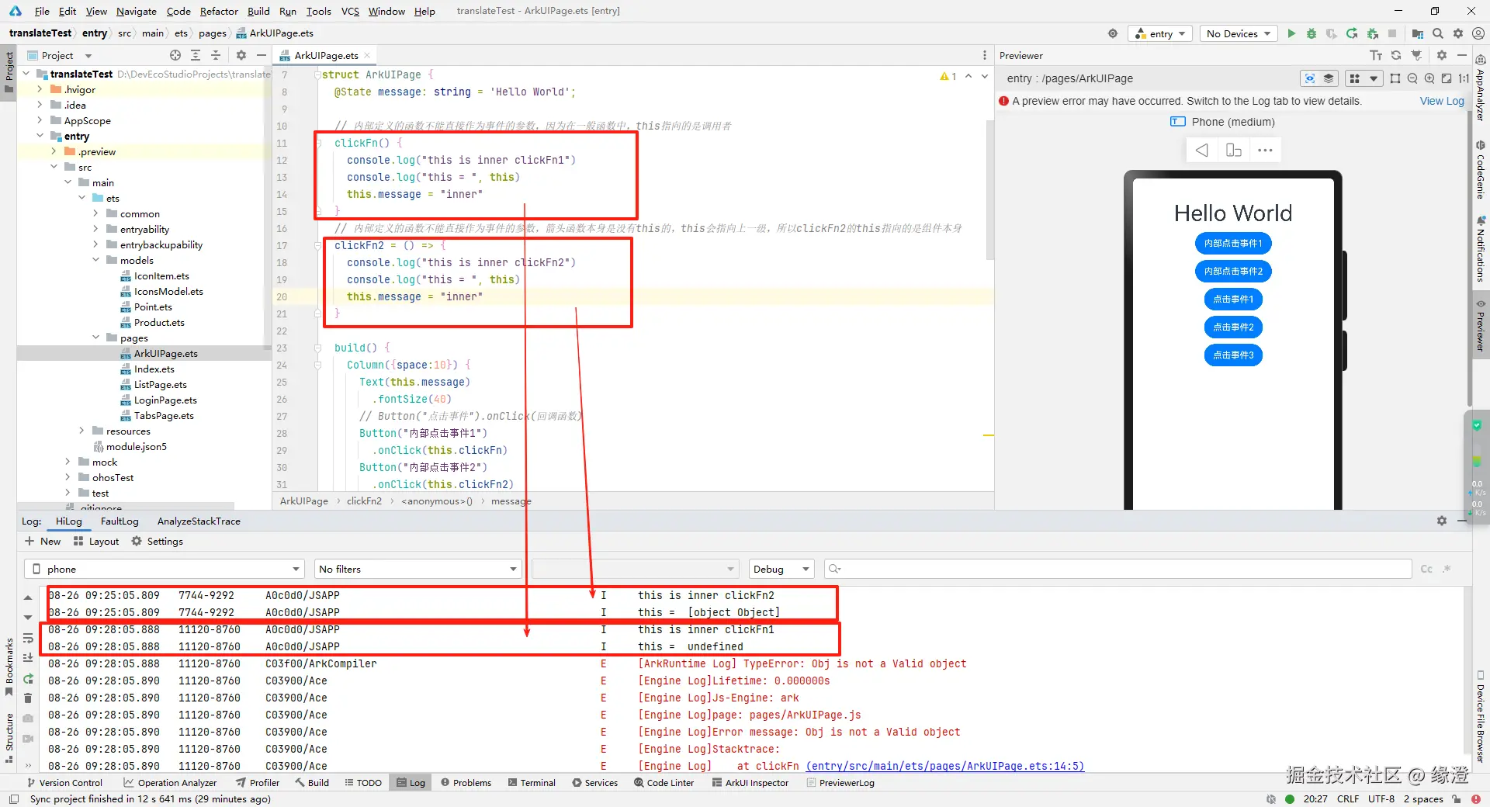This screenshot has height=807, width=1490.
Task: Open LoginPage.ets in project tree
Action: 165,400
